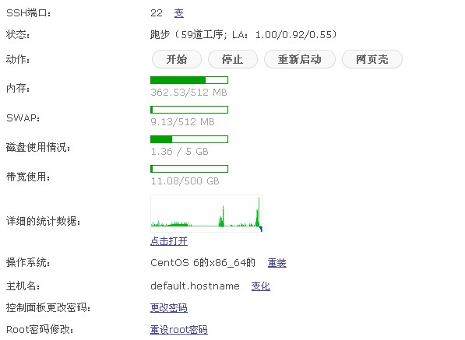
Task: Click the 开始 (Start) button
Action: tap(177, 59)
